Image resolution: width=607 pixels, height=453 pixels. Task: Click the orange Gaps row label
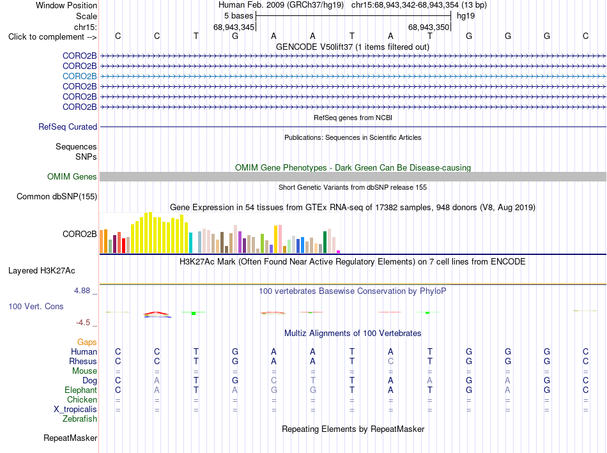pos(87,342)
